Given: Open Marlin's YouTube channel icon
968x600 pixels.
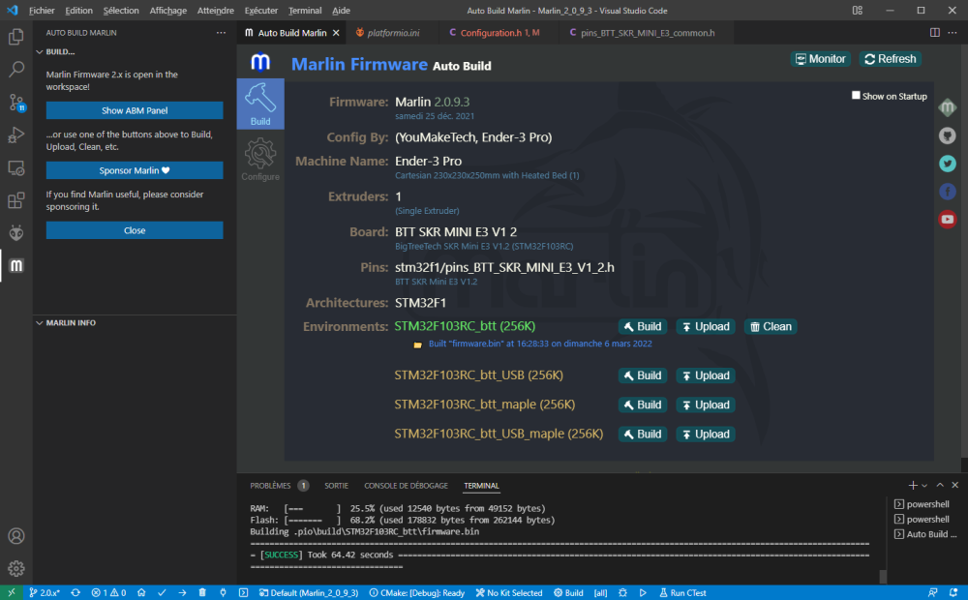Looking at the screenshot, I should click(947, 219).
